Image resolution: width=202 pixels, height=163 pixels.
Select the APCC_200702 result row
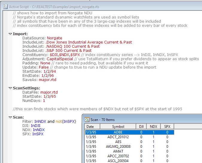(x=118, y=156)
